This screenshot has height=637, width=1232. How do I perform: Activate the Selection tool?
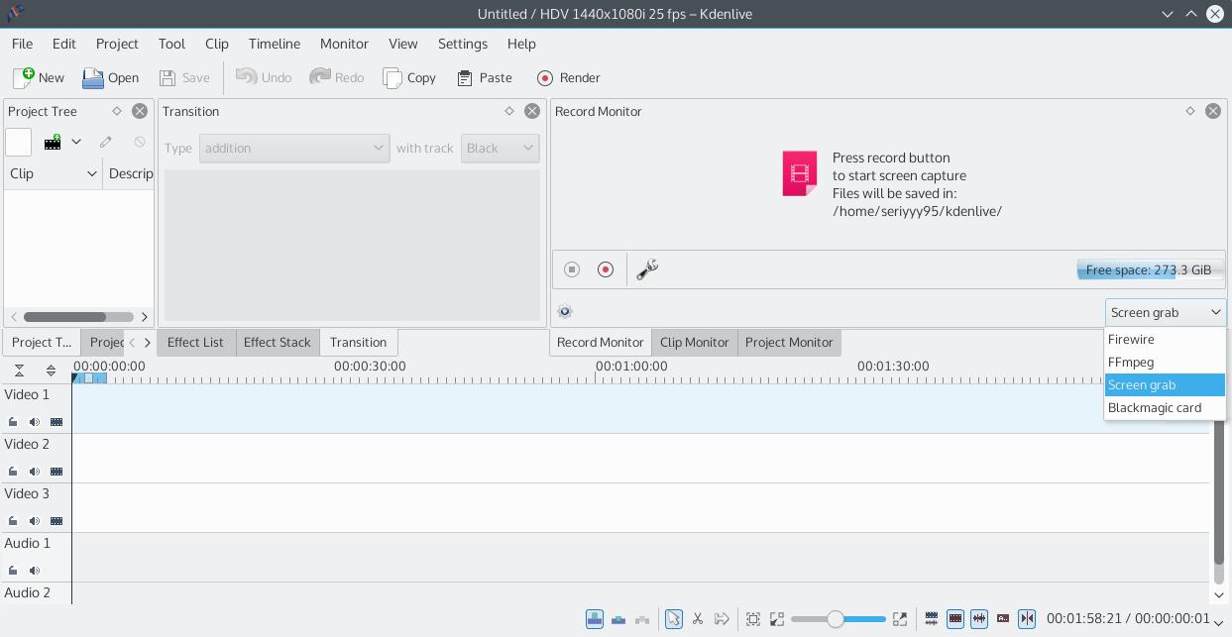[674, 618]
